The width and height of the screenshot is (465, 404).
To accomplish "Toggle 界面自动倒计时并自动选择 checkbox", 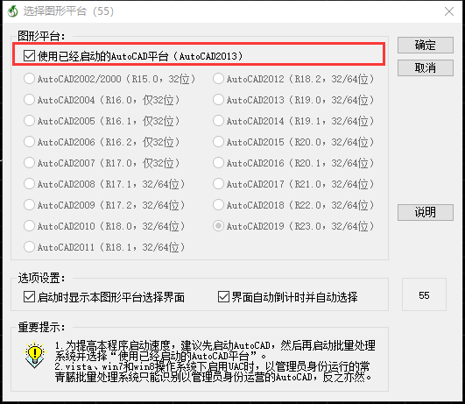I will point(223,297).
